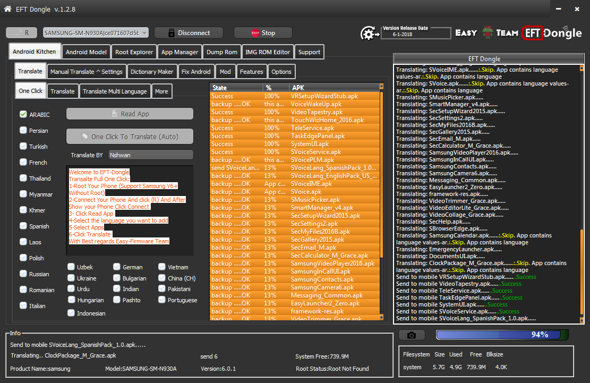Check the Laos checkbox
Viewport: 590px width, 383px height.
point(23,242)
